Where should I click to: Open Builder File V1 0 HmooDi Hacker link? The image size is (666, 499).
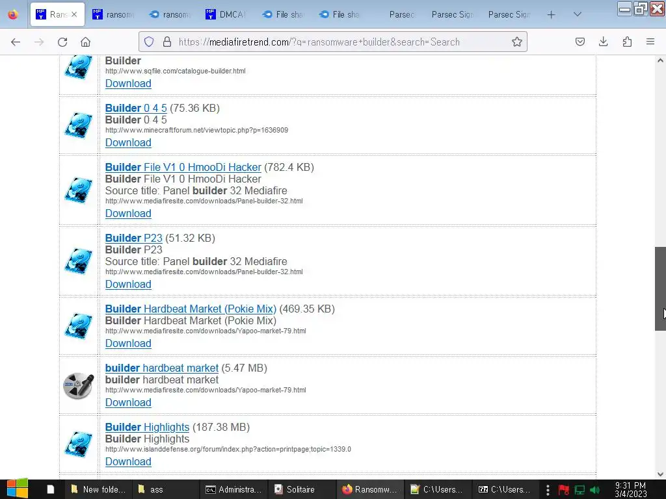pyautogui.click(x=183, y=167)
